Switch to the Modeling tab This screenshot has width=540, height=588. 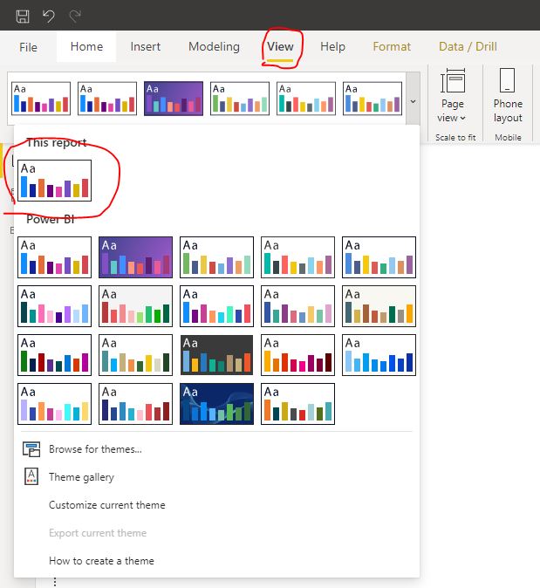[214, 46]
